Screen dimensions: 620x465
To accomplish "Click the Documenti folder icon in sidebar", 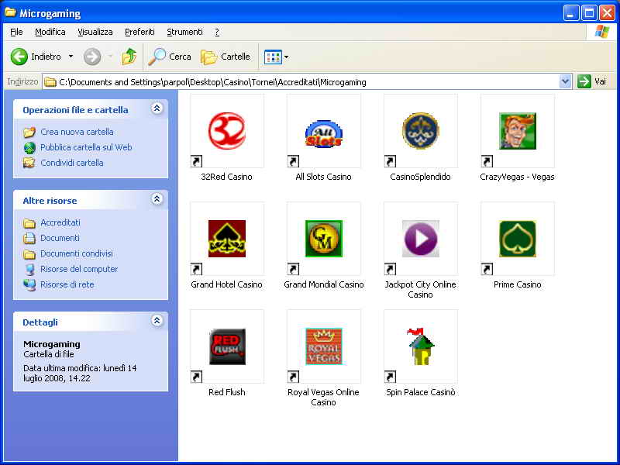I will pos(29,238).
